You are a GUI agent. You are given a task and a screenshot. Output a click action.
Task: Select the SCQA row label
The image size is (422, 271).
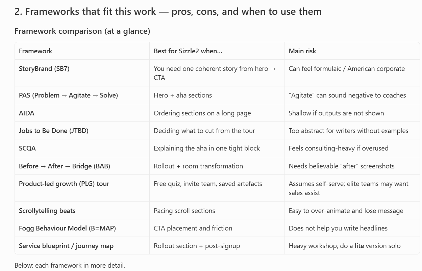(x=27, y=148)
